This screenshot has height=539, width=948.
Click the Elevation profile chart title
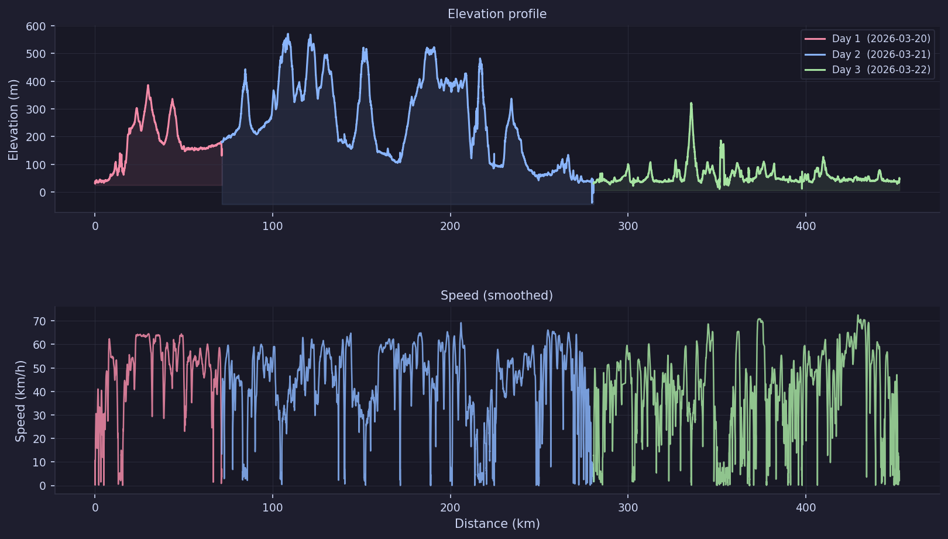tap(497, 13)
